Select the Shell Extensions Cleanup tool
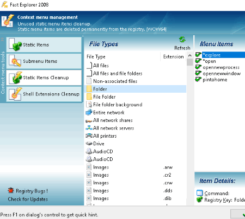 click(x=44, y=94)
